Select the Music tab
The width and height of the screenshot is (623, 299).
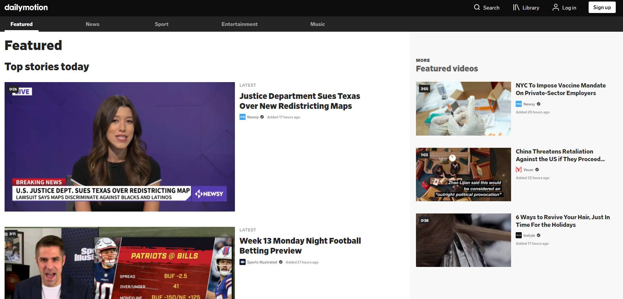pyautogui.click(x=317, y=24)
